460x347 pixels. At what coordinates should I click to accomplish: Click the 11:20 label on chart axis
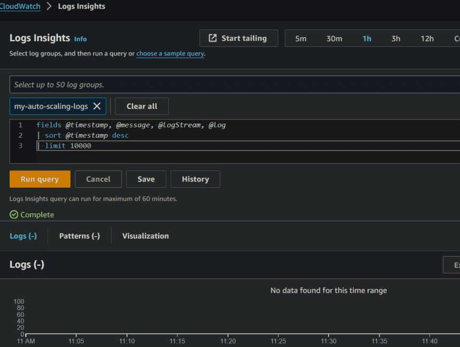tap(228, 341)
